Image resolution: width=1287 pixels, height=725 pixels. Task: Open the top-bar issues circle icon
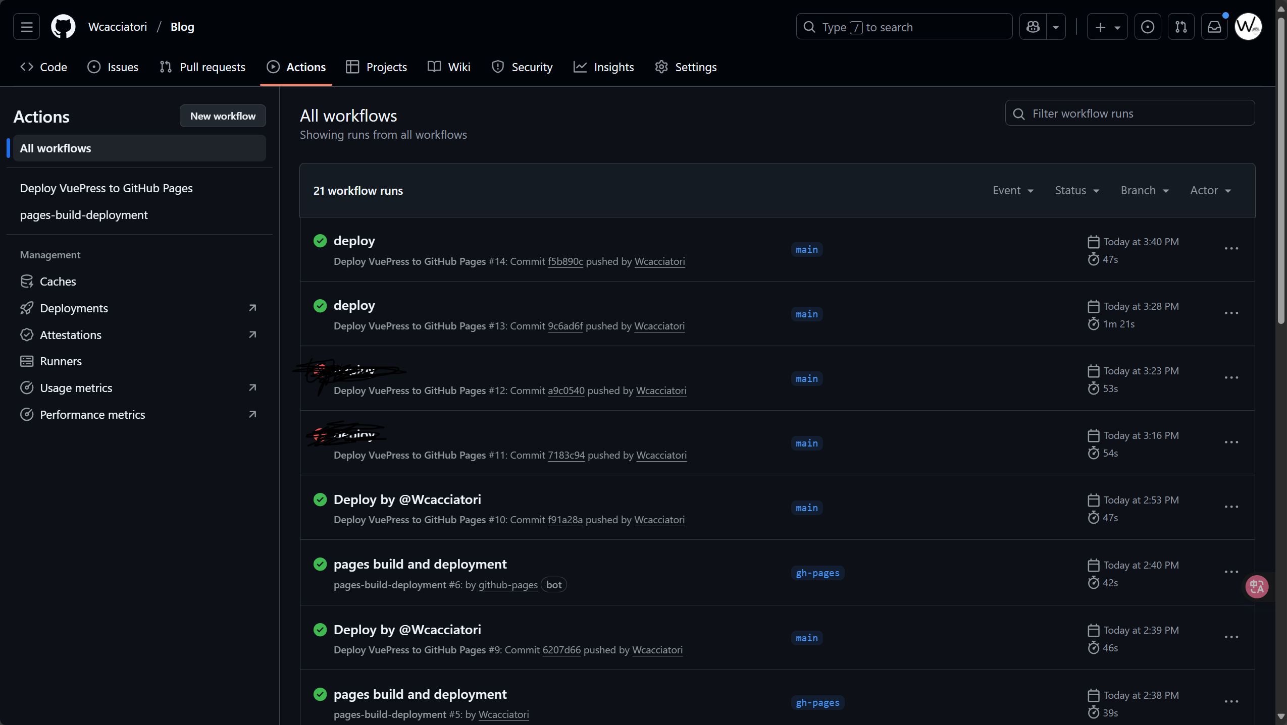[1147, 27]
